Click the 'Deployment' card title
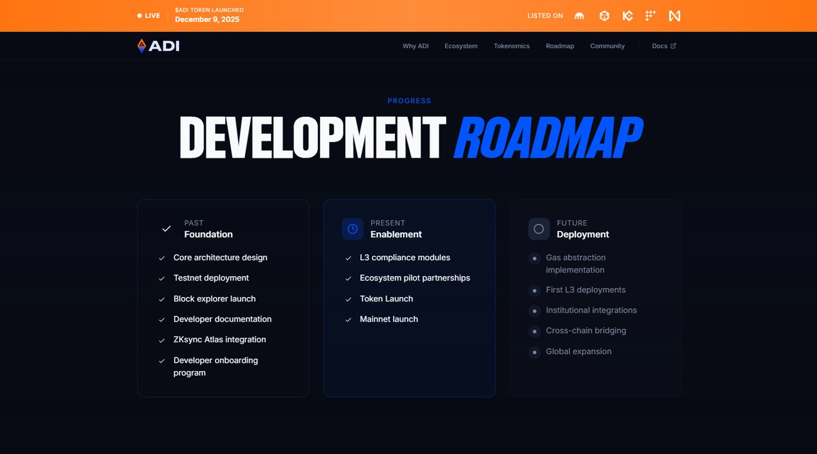 click(x=583, y=234)
